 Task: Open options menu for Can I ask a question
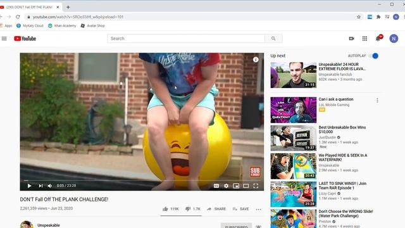click(377, 100)
